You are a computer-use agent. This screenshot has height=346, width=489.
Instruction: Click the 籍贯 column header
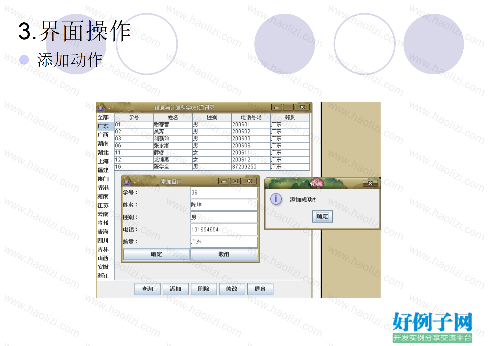pyautogui.click(x=290, y=117)
